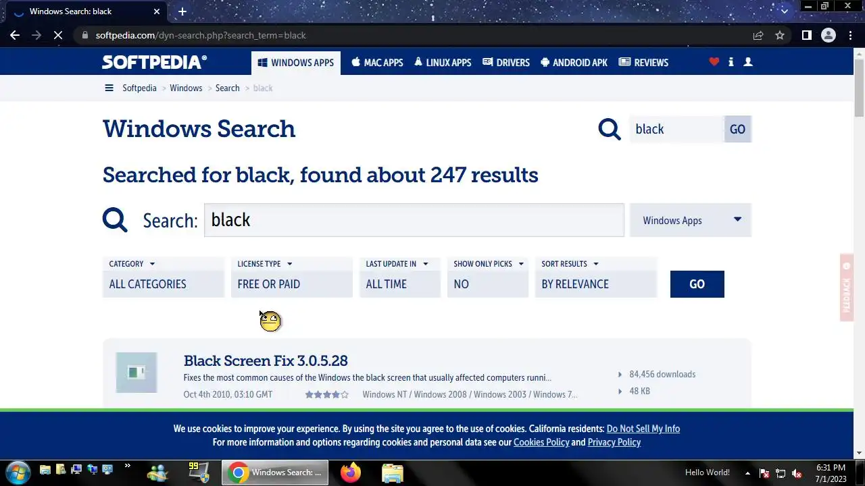Open the Reviews tab

click(x=643, y=62)
